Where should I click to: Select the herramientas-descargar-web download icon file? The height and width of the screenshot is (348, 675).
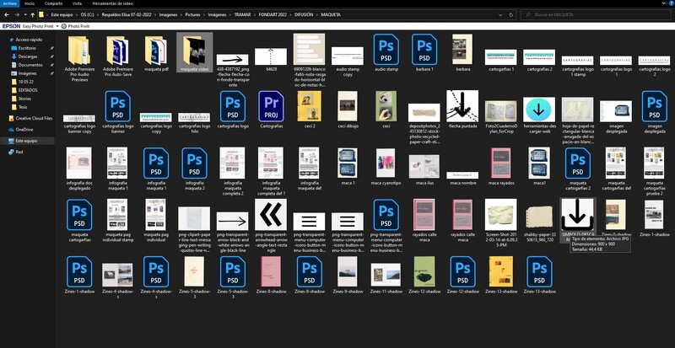coord(539,115)
